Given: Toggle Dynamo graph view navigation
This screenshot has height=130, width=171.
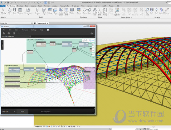Looking at the screenshot, I should click(x=91, y=40).
